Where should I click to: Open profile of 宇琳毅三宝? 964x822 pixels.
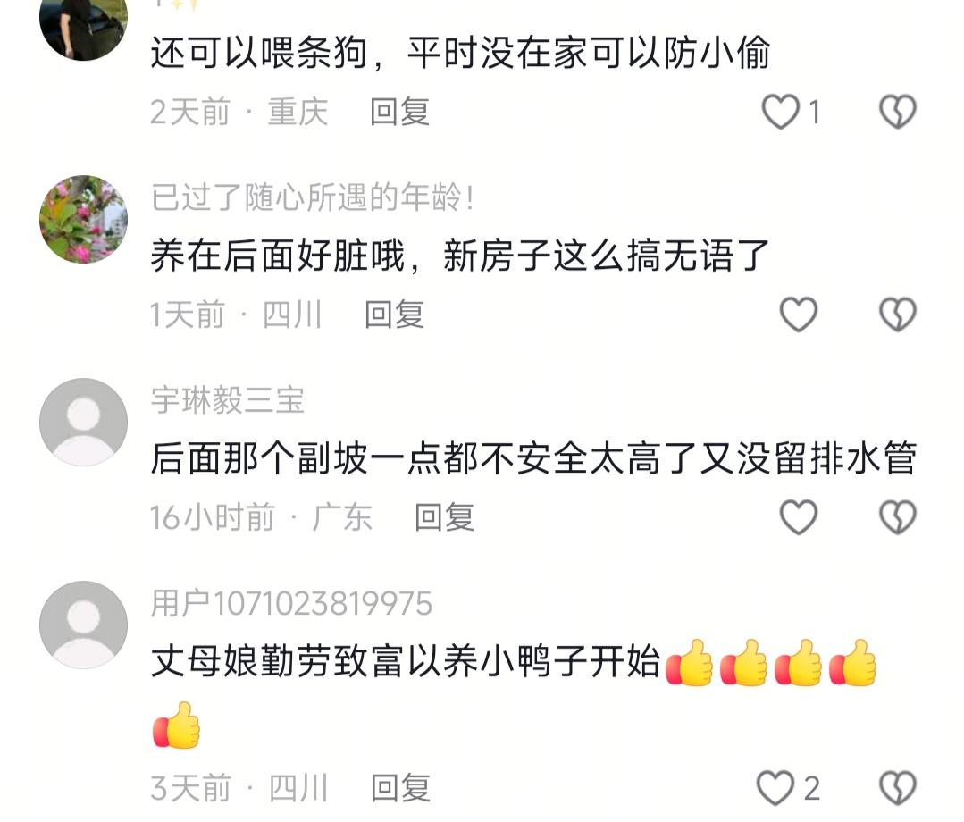point(228,400)
